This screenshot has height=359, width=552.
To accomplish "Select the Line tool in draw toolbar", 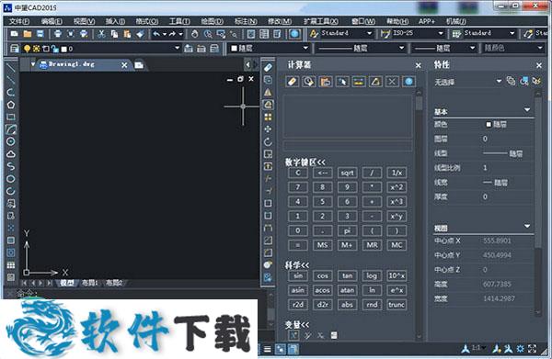I will tap(11, 67).
